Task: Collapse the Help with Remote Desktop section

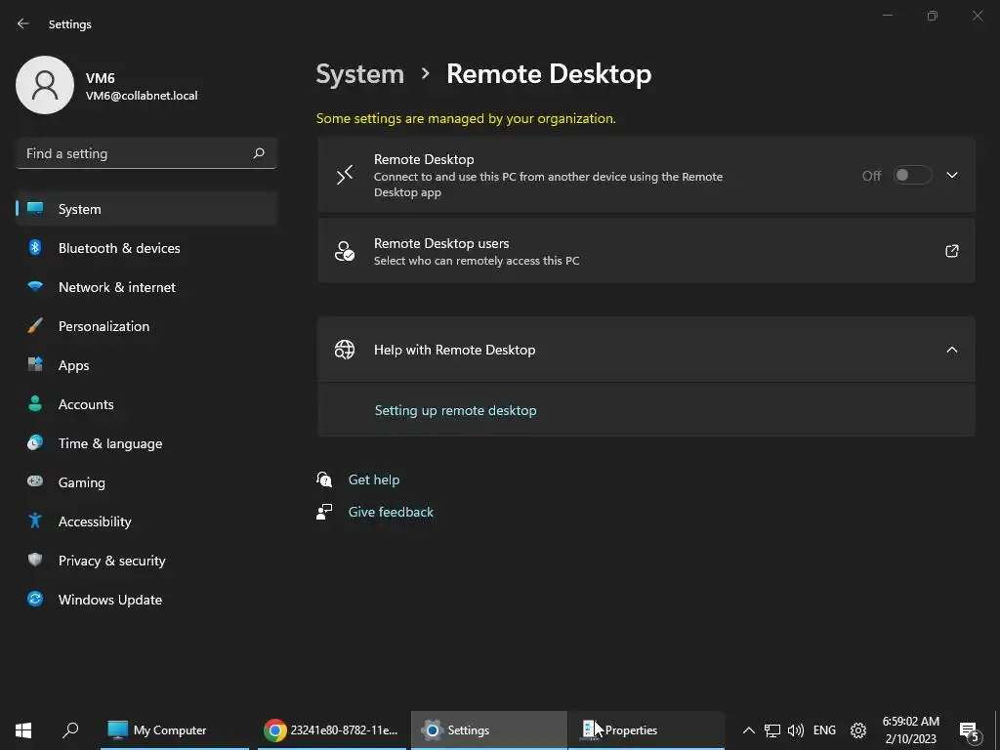Action: point(951,350)
